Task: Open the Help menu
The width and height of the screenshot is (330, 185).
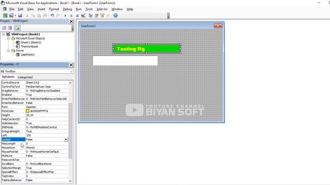Action: 130,9
